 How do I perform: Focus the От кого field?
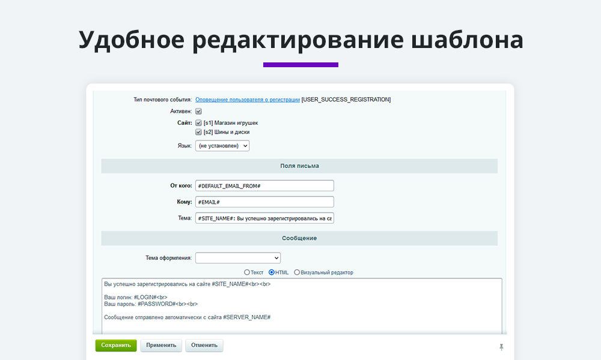264,186
